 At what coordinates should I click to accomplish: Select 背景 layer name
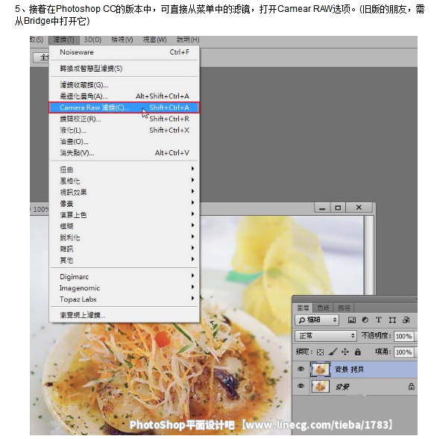pyautogui.click(x=342, y=387)
